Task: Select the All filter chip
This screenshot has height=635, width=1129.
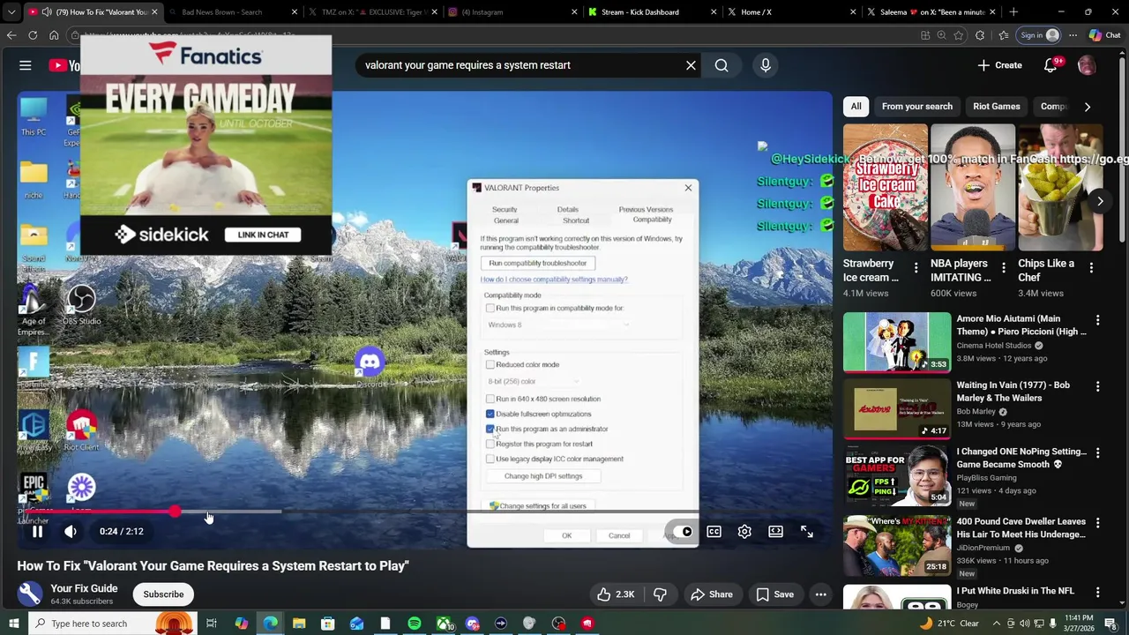Action: 856,107
